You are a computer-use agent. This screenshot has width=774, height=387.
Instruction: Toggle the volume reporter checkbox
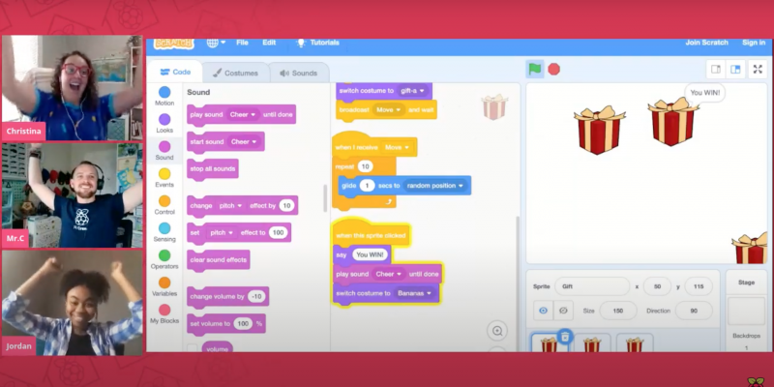point(192,348)
